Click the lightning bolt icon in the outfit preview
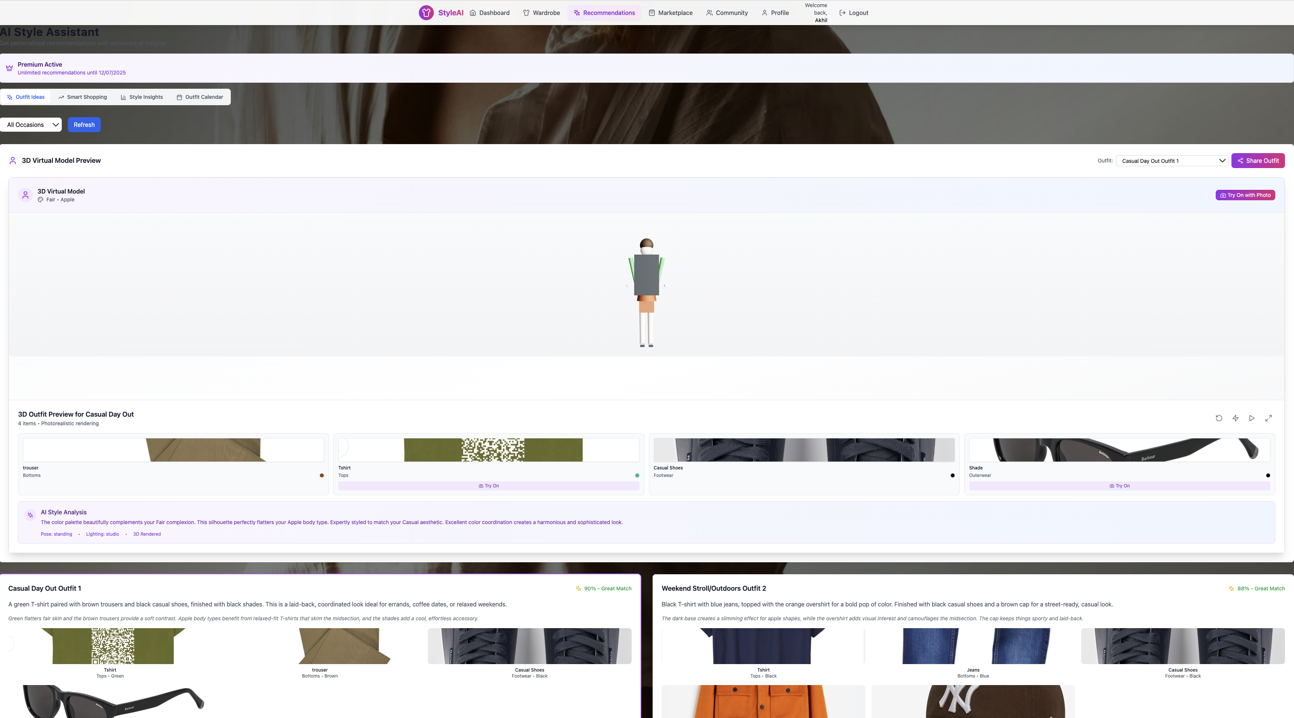Viewport: 1294px width, 718px height. point(1235,418)
